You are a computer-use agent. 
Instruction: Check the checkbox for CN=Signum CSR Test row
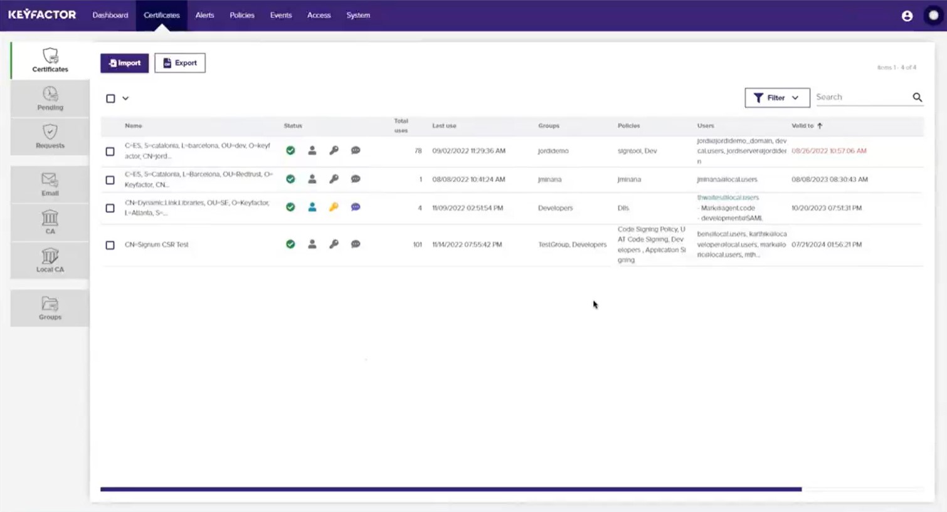pyautogui.click(x=110, y=245)
